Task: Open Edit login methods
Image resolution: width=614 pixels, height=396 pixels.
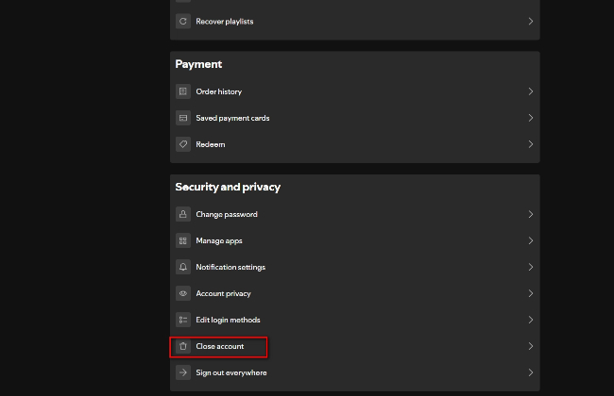Action: 355,320
